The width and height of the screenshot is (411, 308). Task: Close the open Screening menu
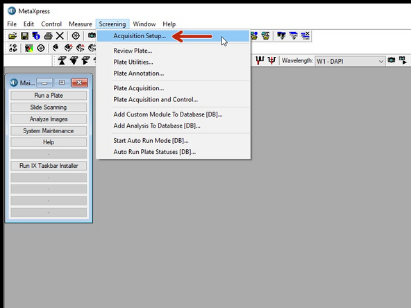112,24
